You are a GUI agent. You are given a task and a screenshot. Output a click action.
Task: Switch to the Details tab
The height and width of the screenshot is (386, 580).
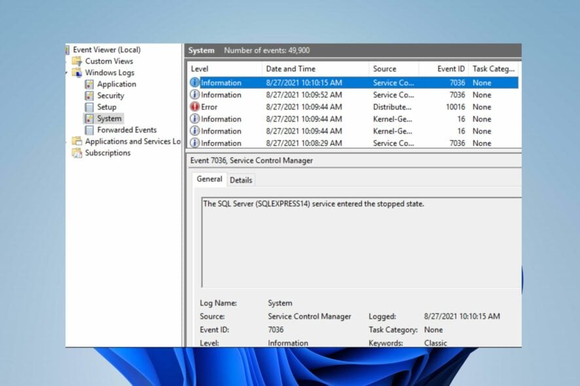[241, 180]
